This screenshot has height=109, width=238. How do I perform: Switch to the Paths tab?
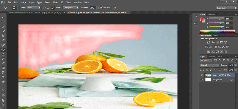point(220,56)
